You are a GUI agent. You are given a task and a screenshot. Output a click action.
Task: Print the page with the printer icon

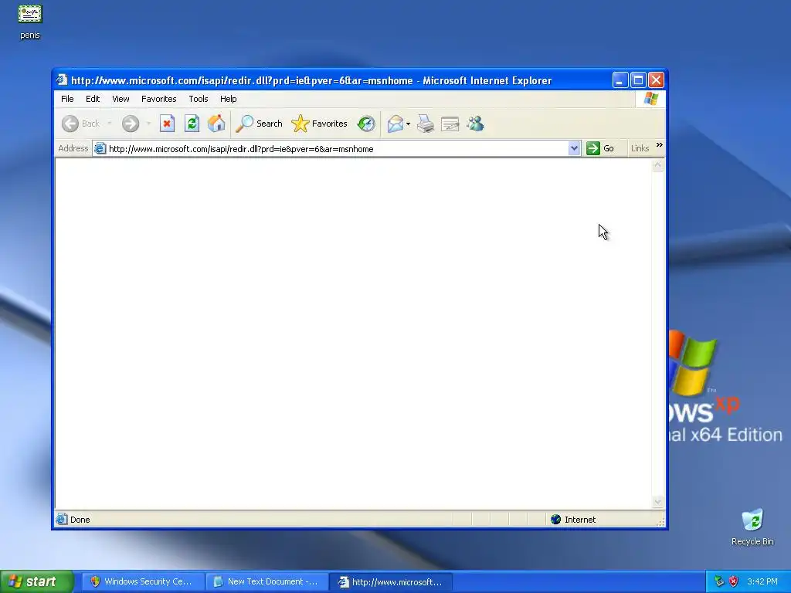tap(426, 124)
